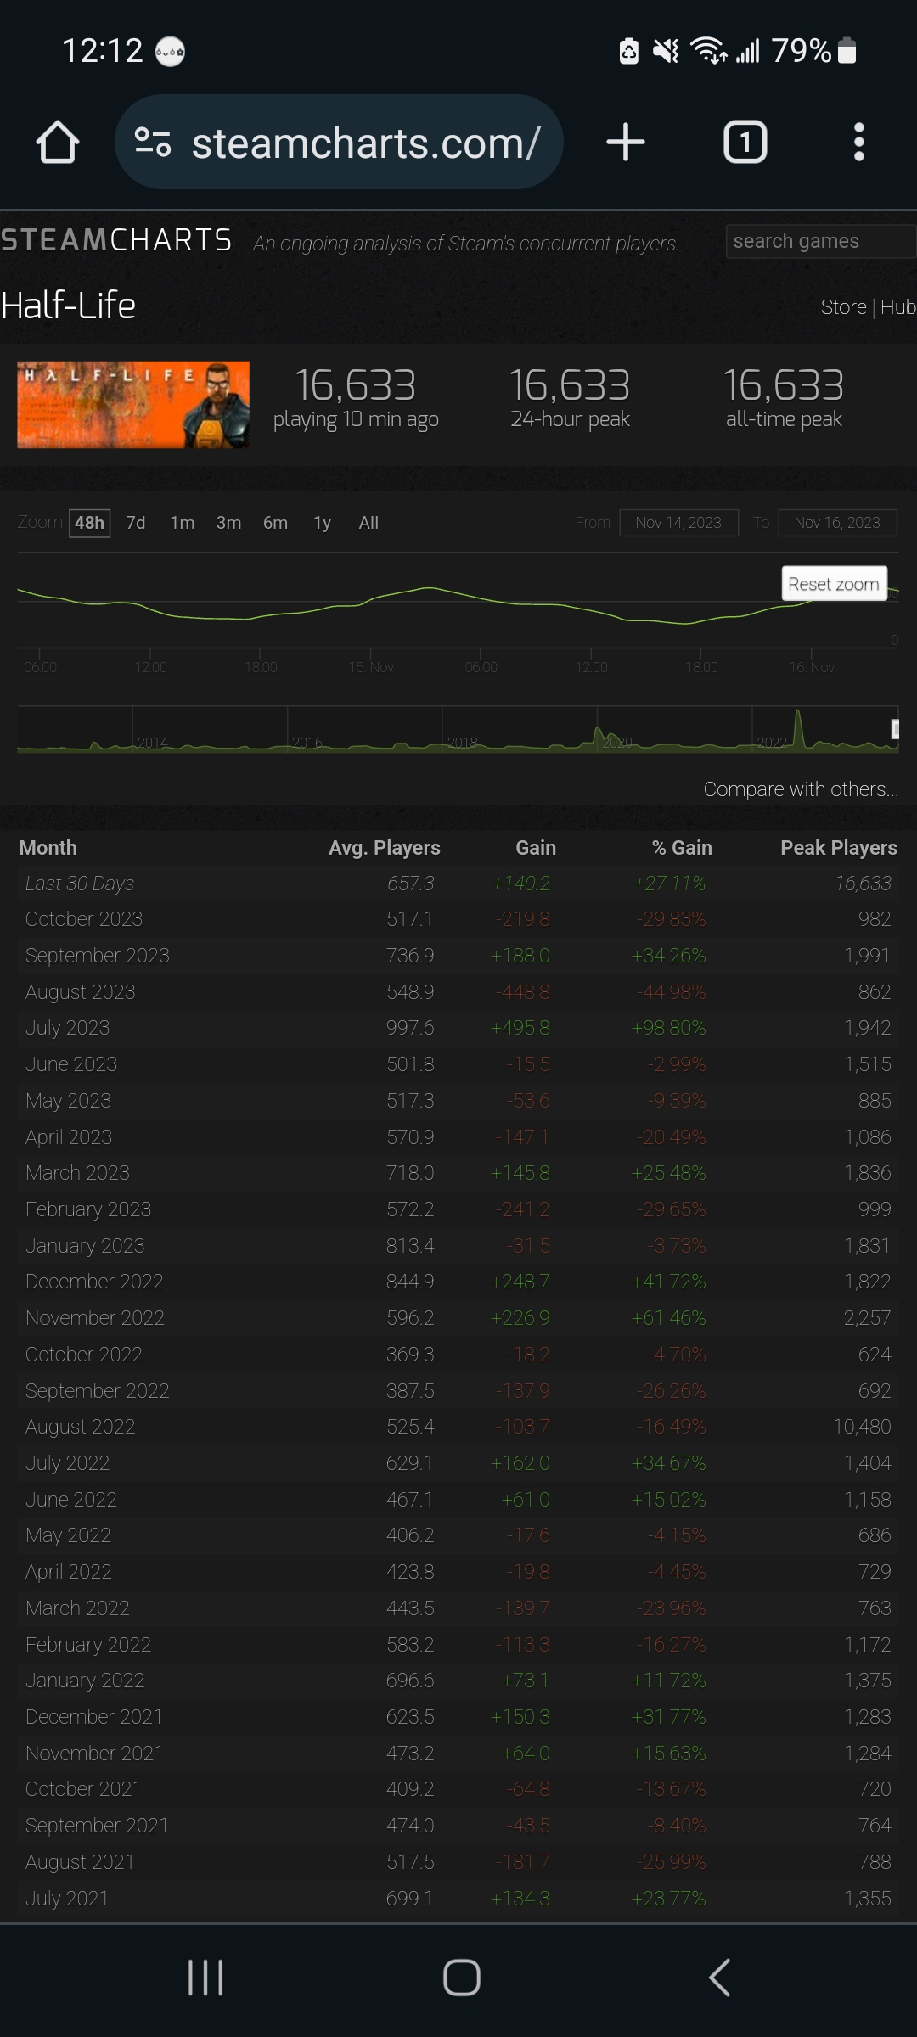Select the January 2023 row label
The height and width of the screenshot is (2037, 917).
[x=85, y=1246]
